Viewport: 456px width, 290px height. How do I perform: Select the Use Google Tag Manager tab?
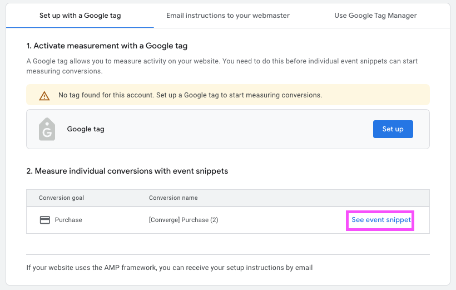coord(375,16)
